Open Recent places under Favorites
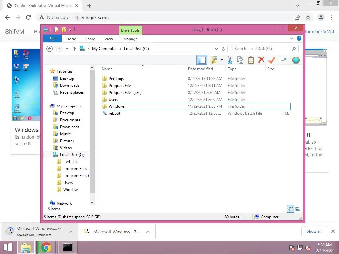Viewport: 339px width, 254px height. [72, 92]
